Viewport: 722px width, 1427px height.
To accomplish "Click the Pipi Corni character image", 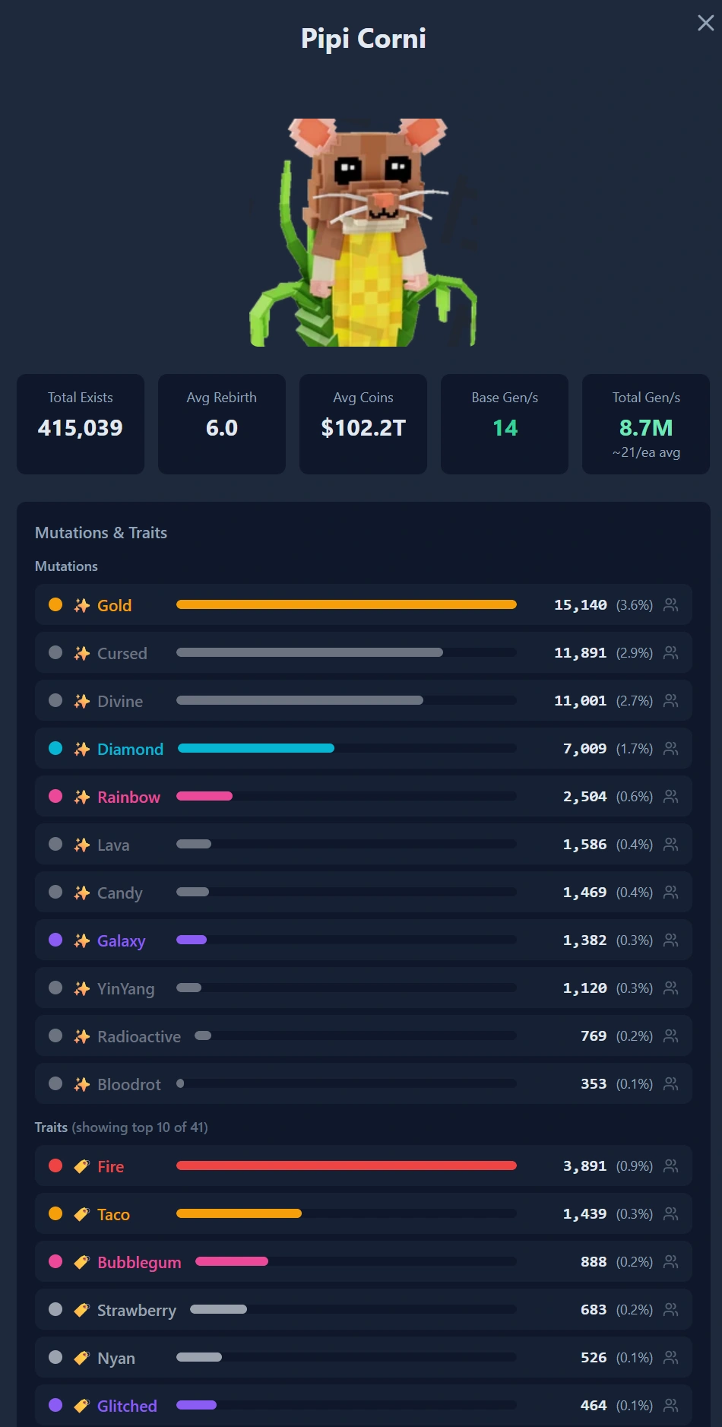I will (x=363, y=232).
